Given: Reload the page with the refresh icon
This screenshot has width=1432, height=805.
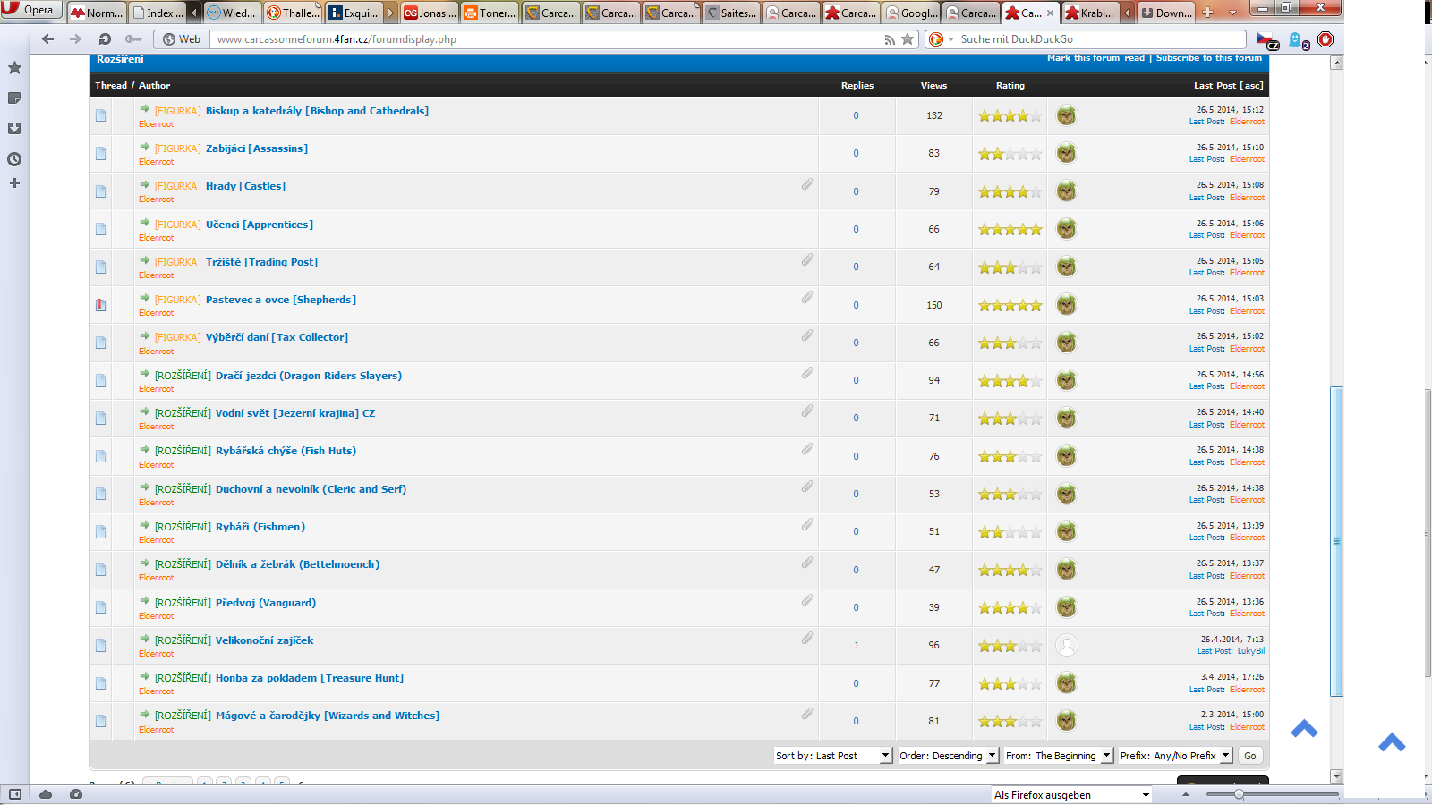Looking at the screenshot, I should [105, 39].
